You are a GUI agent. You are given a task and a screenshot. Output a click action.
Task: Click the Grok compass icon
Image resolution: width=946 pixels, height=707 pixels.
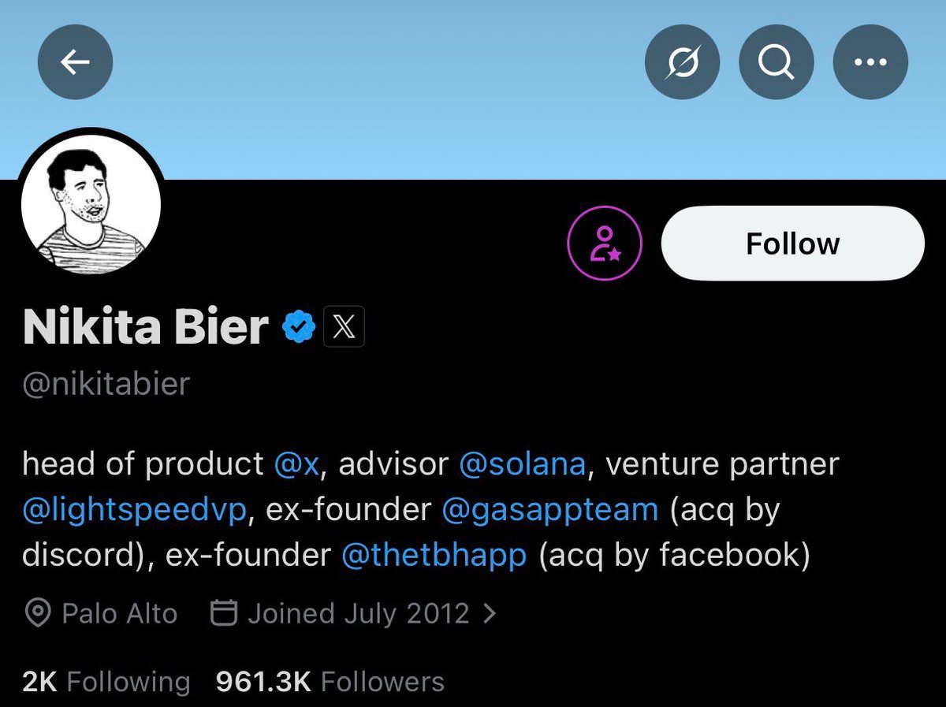coord(681,61)
